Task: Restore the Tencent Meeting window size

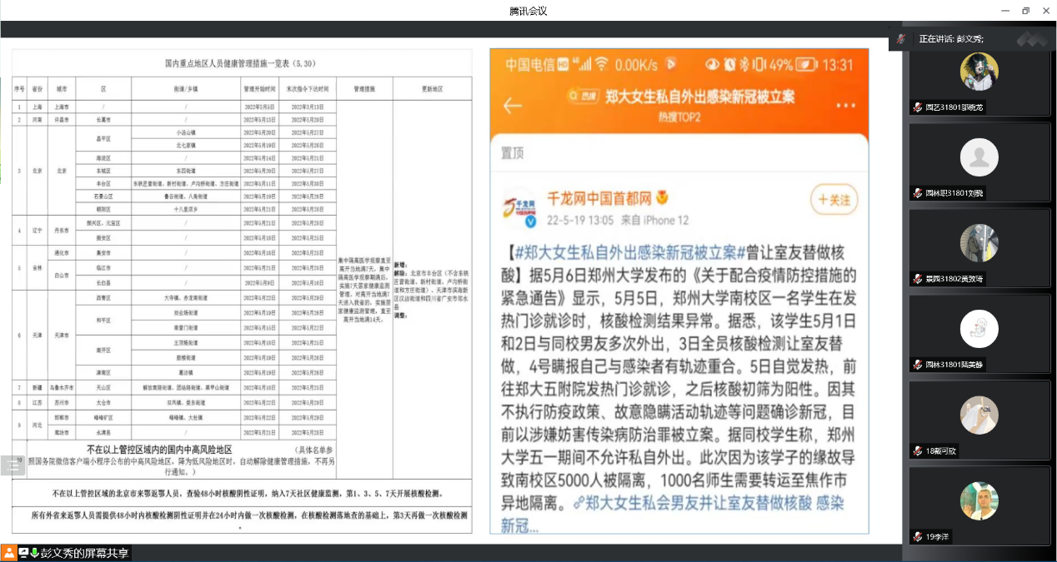Action: 1025,11
